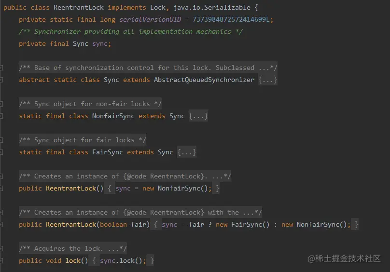Click NonfairSync() at end of ternary expression
This screenshot has width=390, height=272.
click(321, 225)
